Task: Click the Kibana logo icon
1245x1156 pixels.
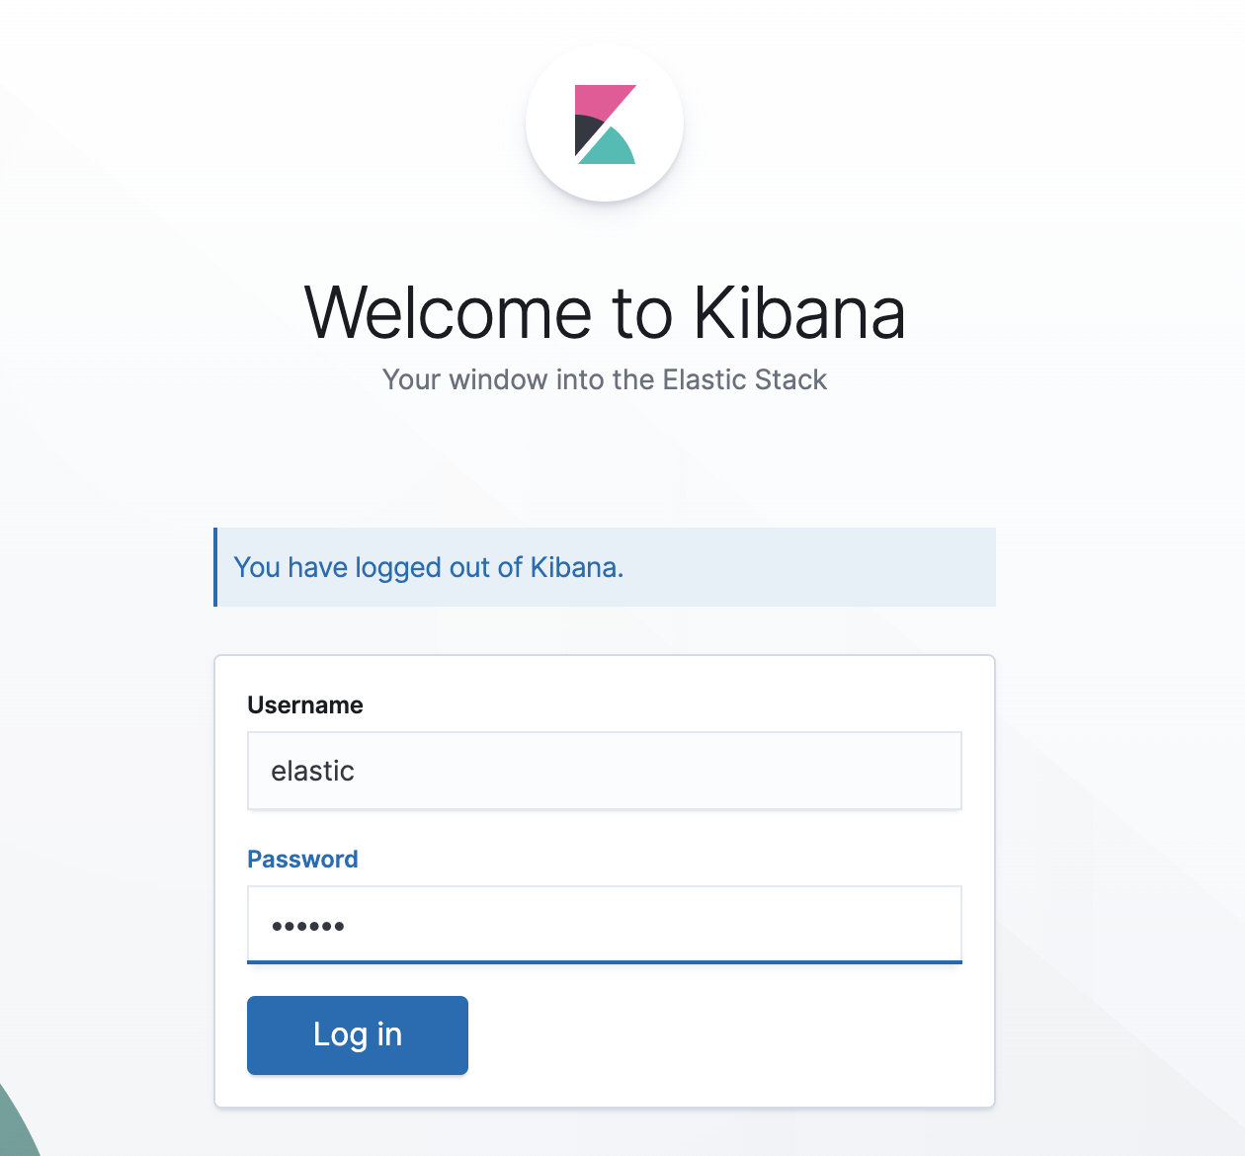Action: (605, 124)
